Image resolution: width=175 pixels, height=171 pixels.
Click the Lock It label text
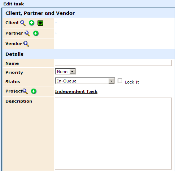point(132,82)
